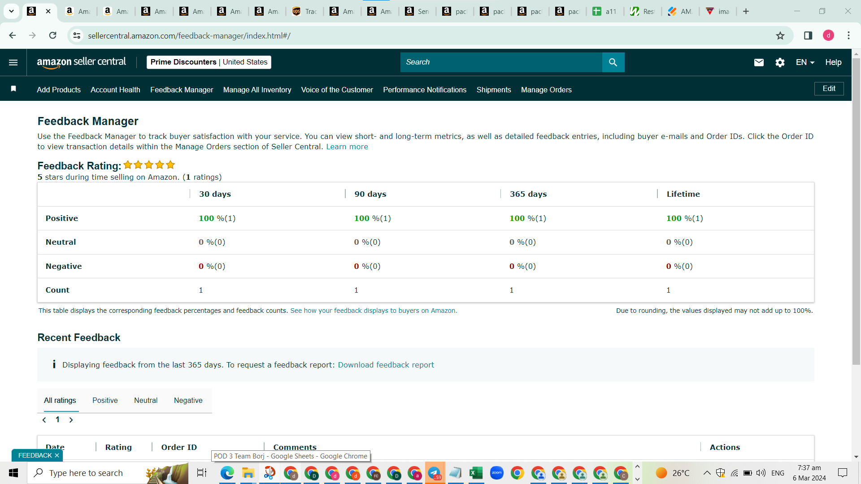Click the Lifetime column header
This screenshot has height=484, width=861.
[x=683, y=194]
